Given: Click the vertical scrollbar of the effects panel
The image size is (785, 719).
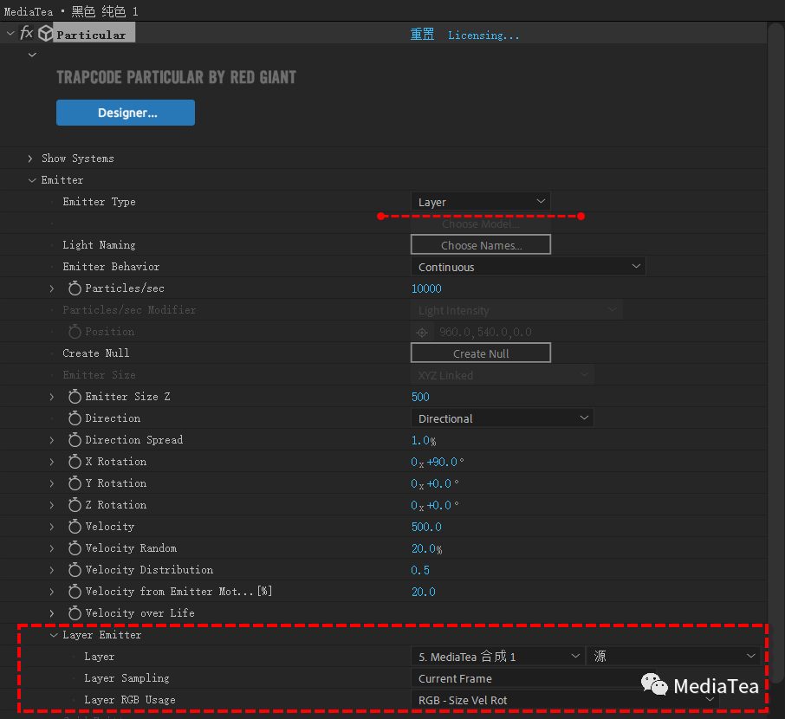Looking at the screenshot, I should [x=775, y=353].
